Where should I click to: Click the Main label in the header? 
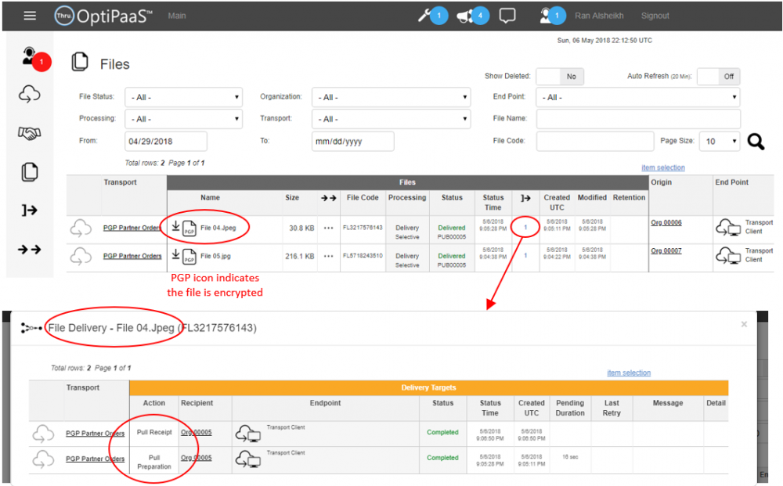(x=177, y=16)
